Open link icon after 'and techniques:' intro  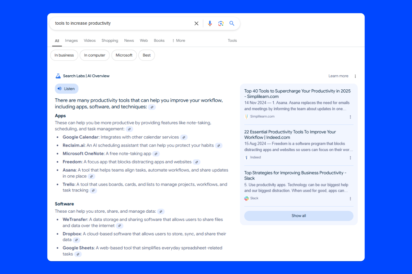pyautogui.click(x=152, y=107)
